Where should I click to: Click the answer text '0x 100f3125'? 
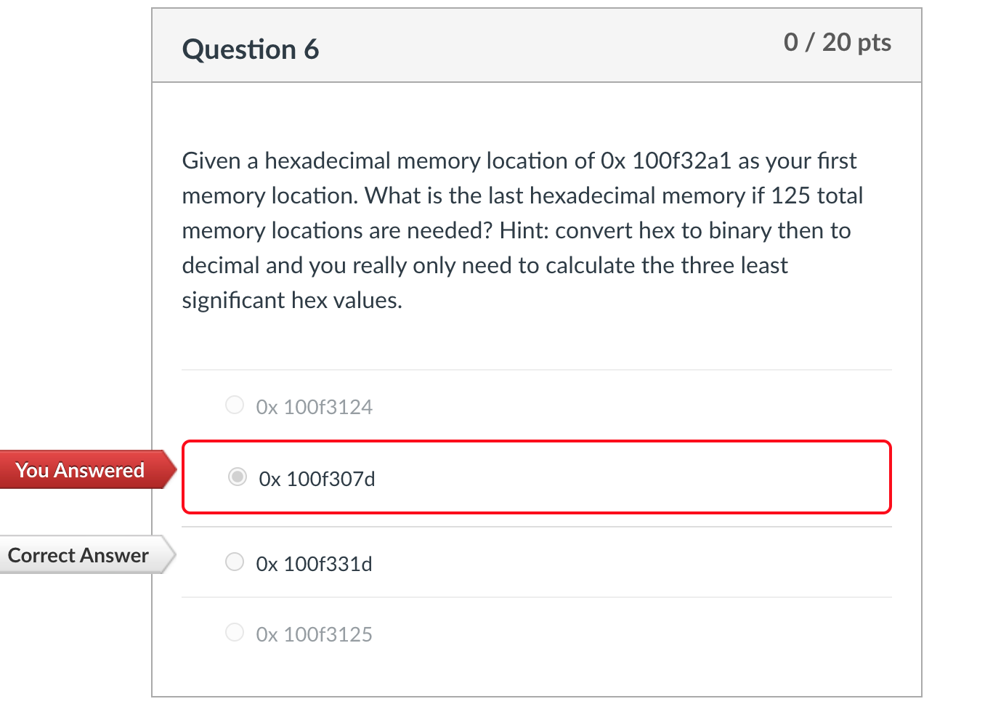[314, 634]
